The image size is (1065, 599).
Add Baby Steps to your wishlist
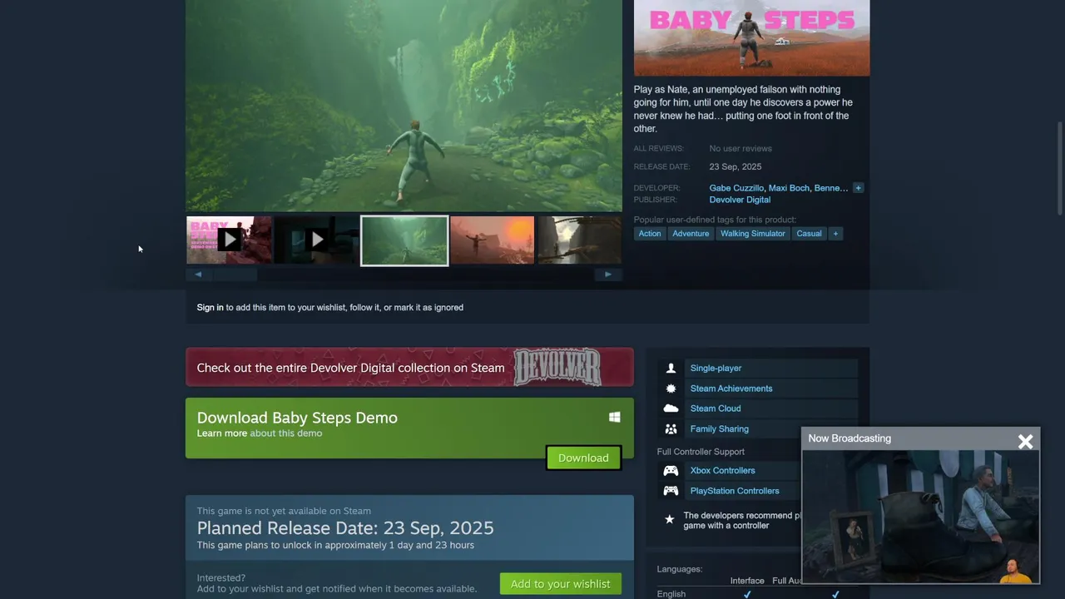tap(560, 584)
